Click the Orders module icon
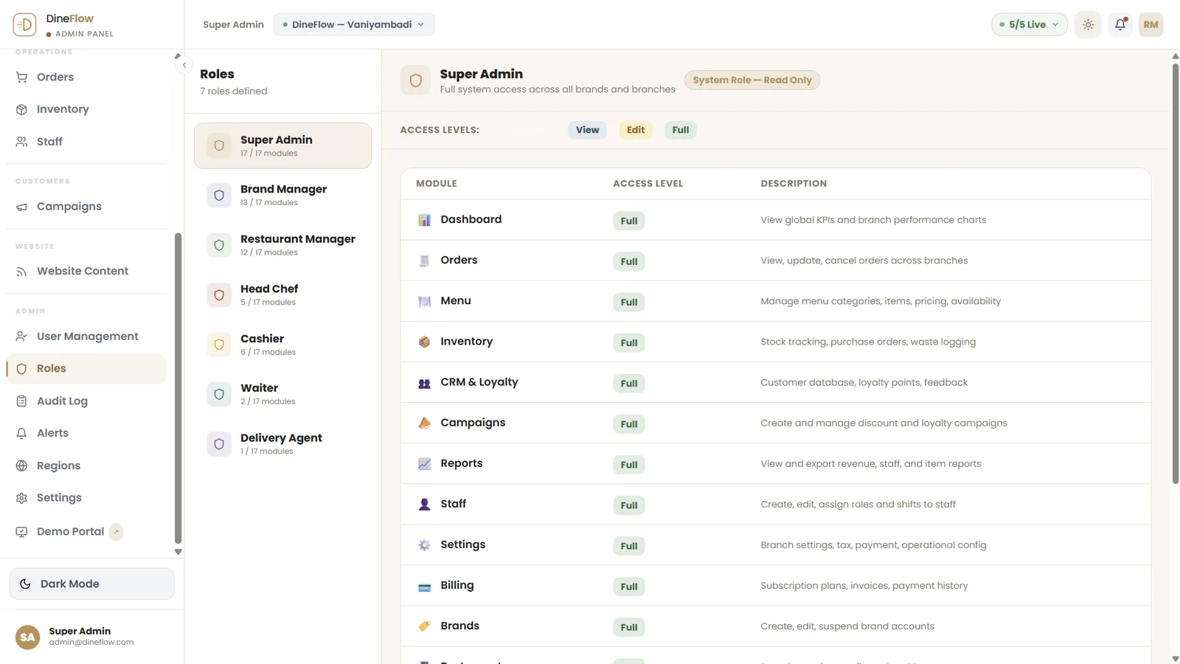 424,260
